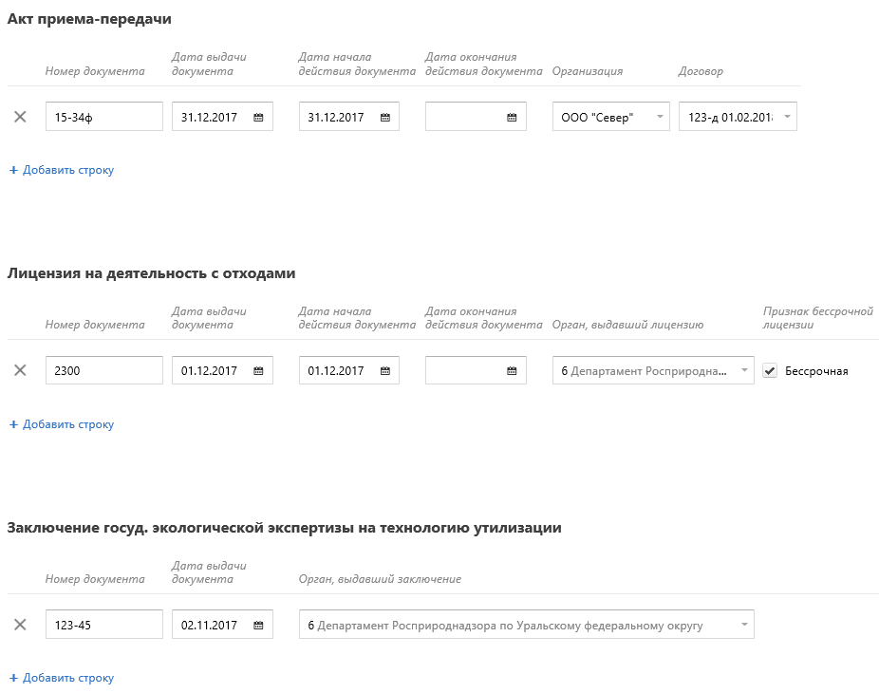Viewport: 879px width, 693px height.
Task: Remove the license row 2300 with X
Action: click(x=20, y=370)
